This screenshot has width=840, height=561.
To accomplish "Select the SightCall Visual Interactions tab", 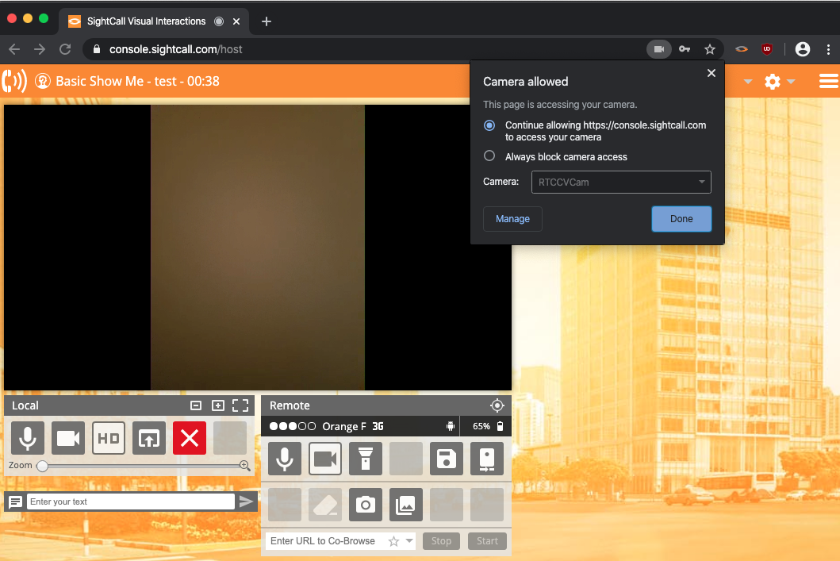I will coord(146,21).
